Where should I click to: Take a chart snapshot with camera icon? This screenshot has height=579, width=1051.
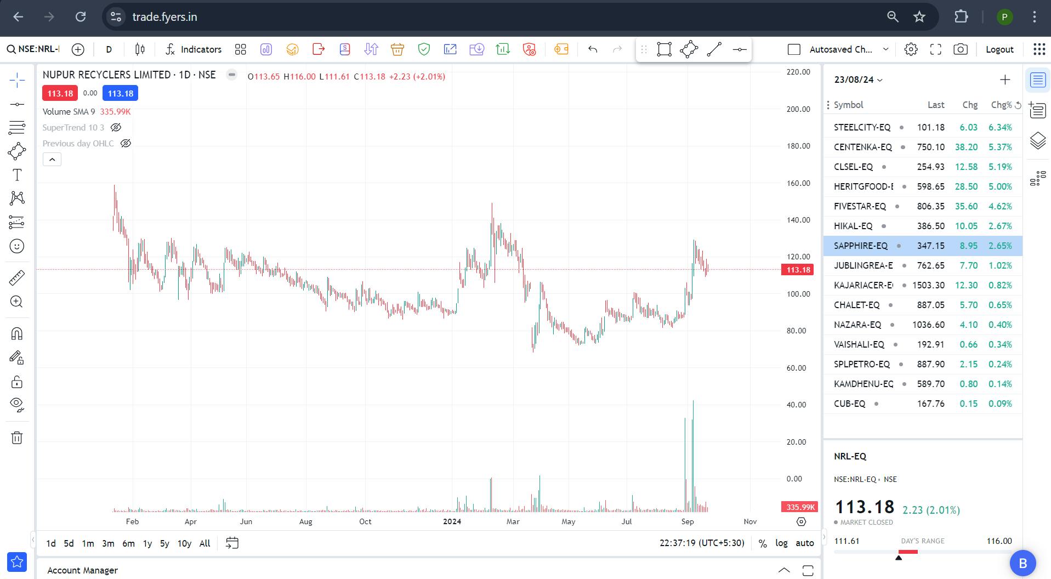(961, 49)
